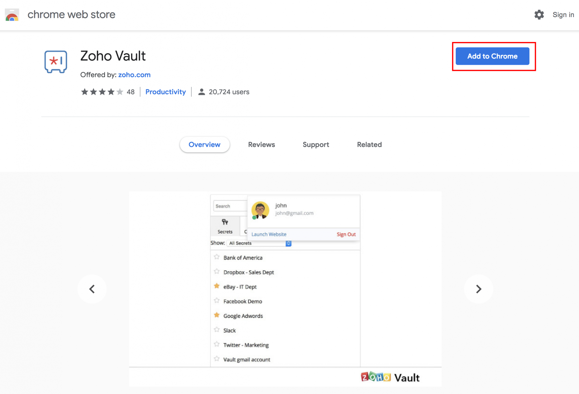Click the Zoho Vault extension icon

point(56,62)
